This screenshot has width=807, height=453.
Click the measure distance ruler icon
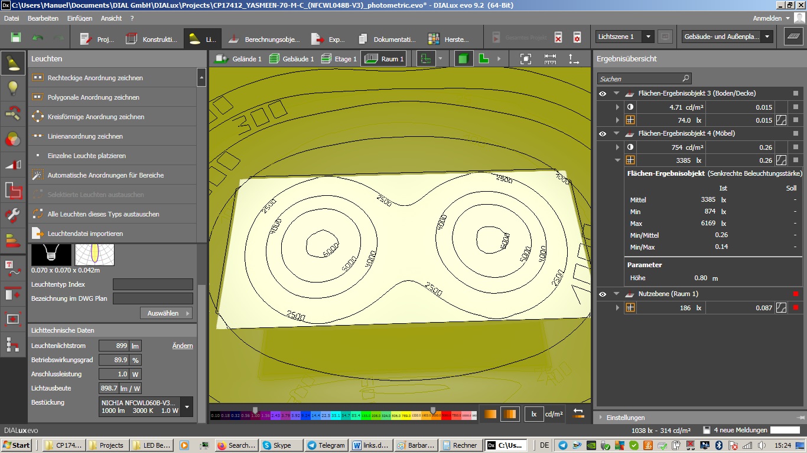coord(550,59)
